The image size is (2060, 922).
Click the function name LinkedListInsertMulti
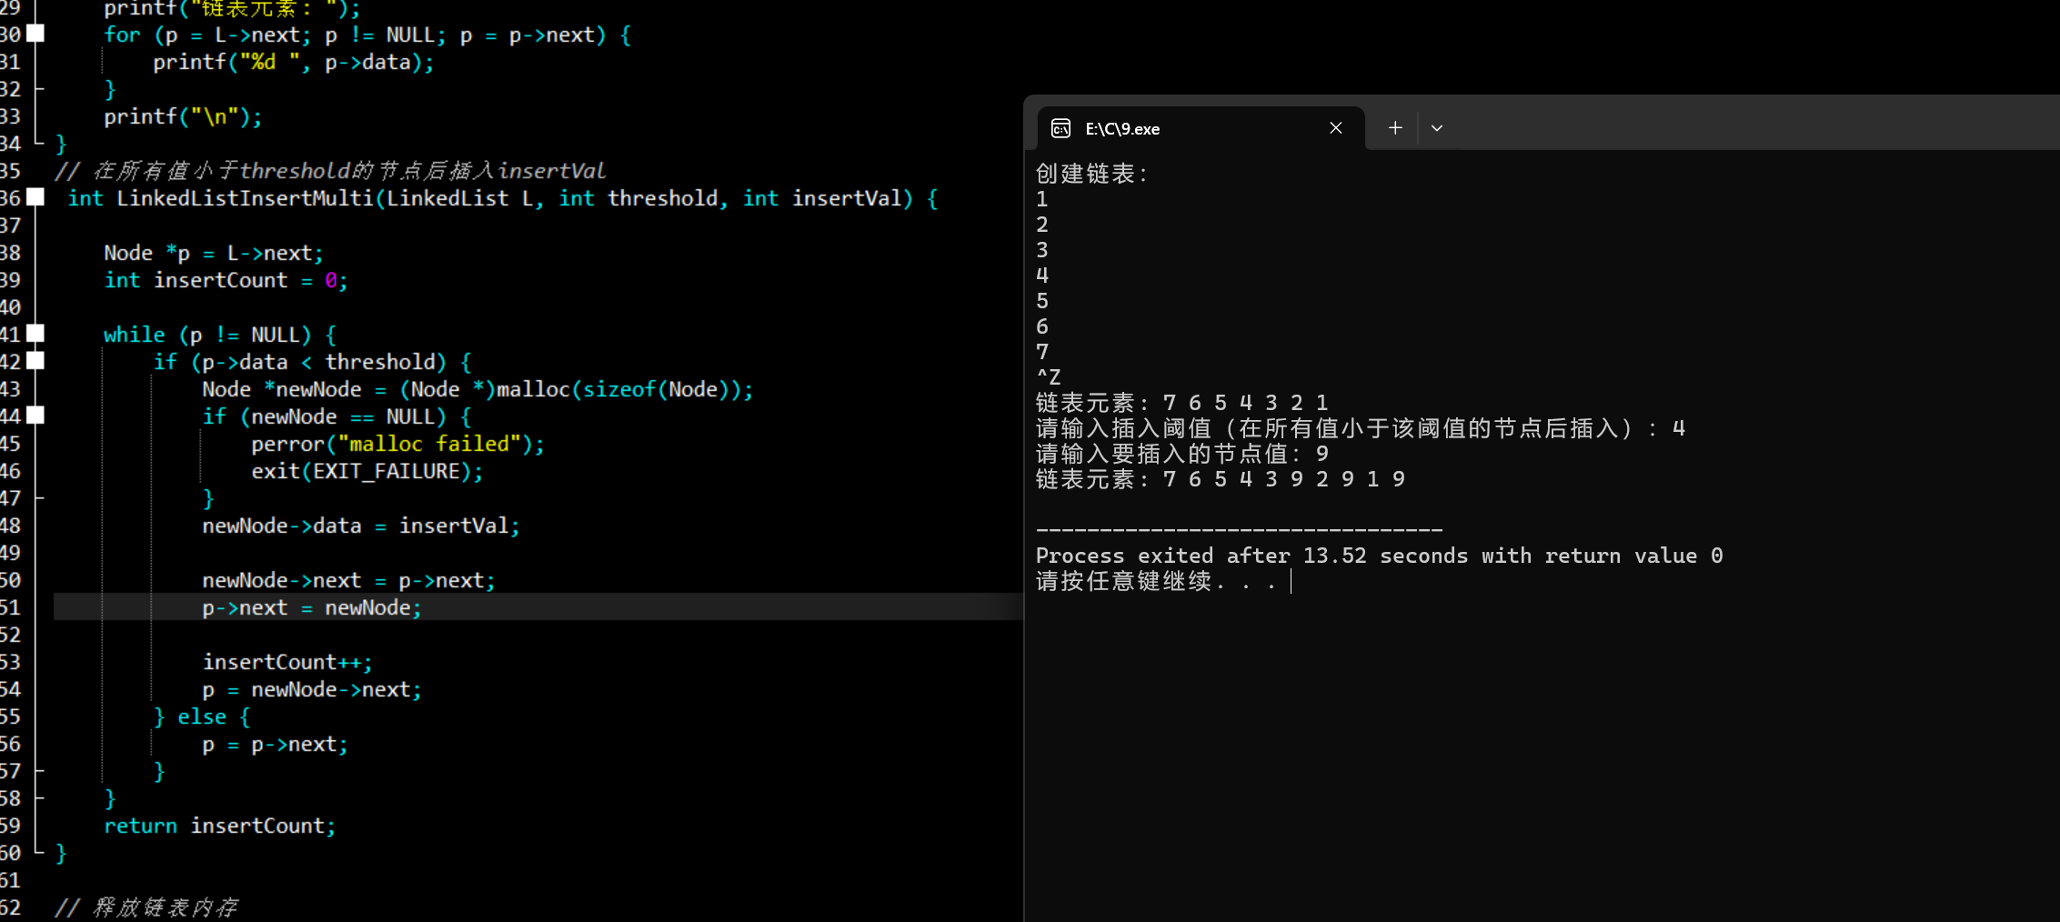click(245, 198)
